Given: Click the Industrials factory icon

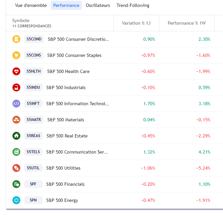Looking at the screenshot, I should (x=16, y=87).
